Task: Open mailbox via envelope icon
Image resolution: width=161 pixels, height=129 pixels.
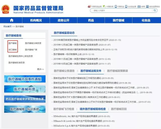Action: pyautogui.click(x=139, y=7)
